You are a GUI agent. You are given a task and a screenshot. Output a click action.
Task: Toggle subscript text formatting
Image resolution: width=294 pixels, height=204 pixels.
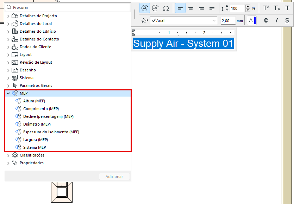[x=277, y=8]
